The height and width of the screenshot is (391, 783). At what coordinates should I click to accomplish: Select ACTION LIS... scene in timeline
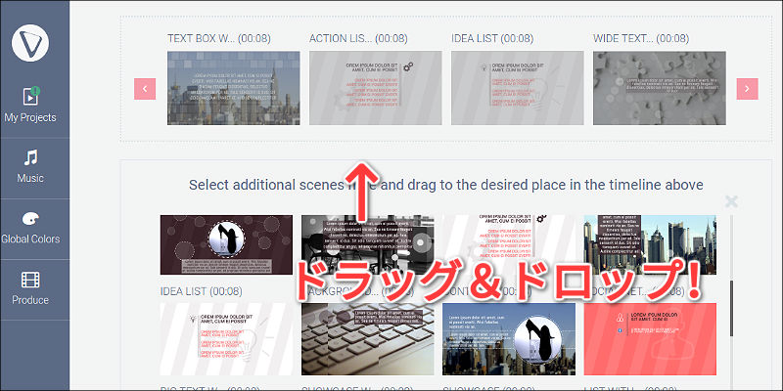click(376, 88)
